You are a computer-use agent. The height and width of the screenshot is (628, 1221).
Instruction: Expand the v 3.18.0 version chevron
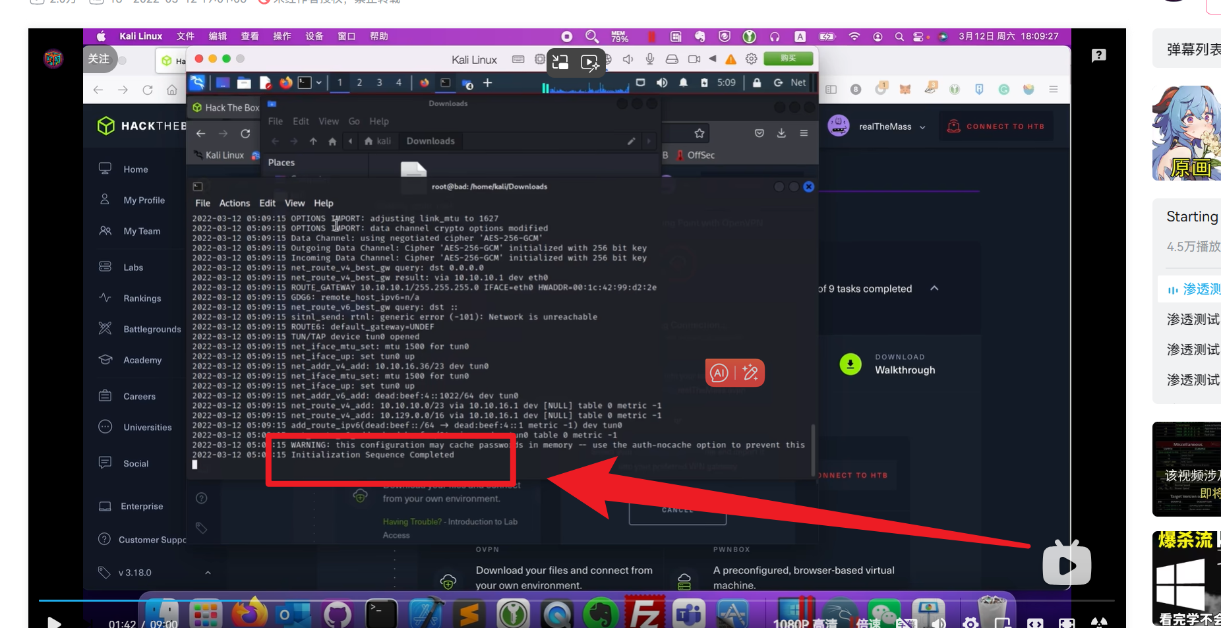pyautogui.click(x=208, y=573)
